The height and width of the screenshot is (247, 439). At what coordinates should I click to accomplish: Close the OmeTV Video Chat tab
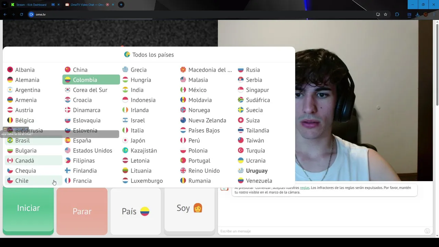click(113, 4)
